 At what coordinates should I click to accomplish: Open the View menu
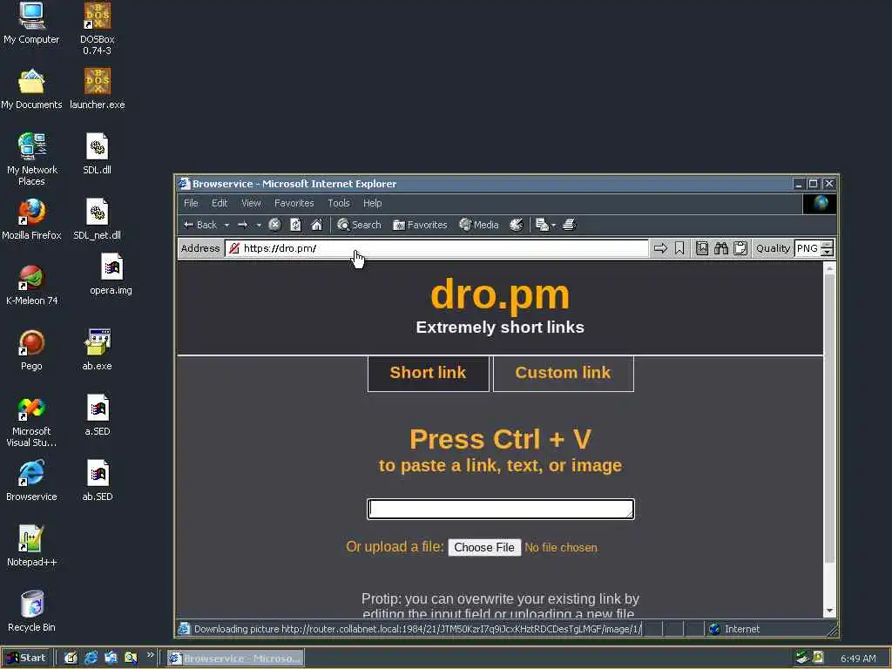251,203
